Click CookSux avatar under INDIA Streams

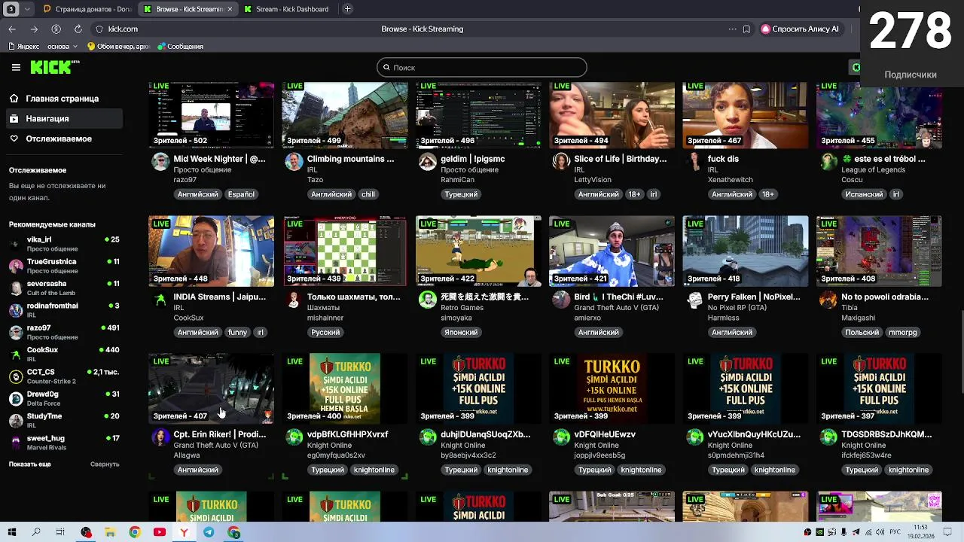pos(160,300)
